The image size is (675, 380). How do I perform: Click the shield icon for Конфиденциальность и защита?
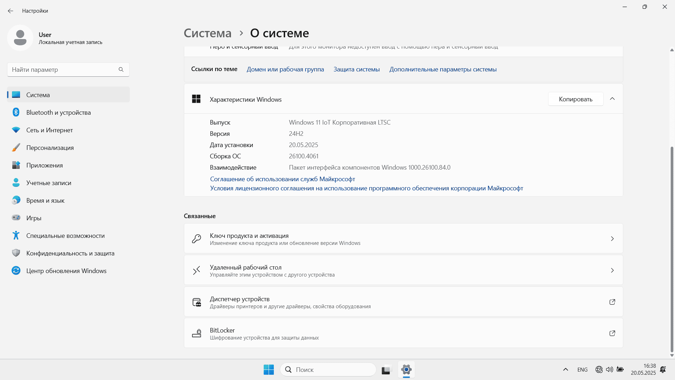click(x=16, y=253)
